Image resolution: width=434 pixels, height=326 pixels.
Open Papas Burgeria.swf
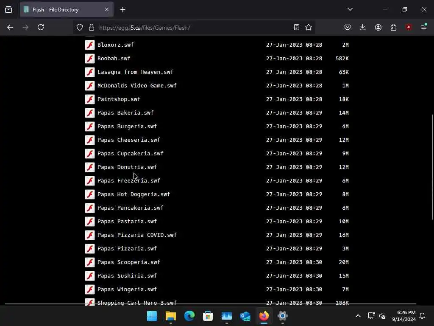(x=127, y=126)
